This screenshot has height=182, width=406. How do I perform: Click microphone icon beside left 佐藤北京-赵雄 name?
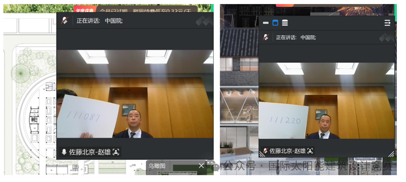tap(64, 152)
